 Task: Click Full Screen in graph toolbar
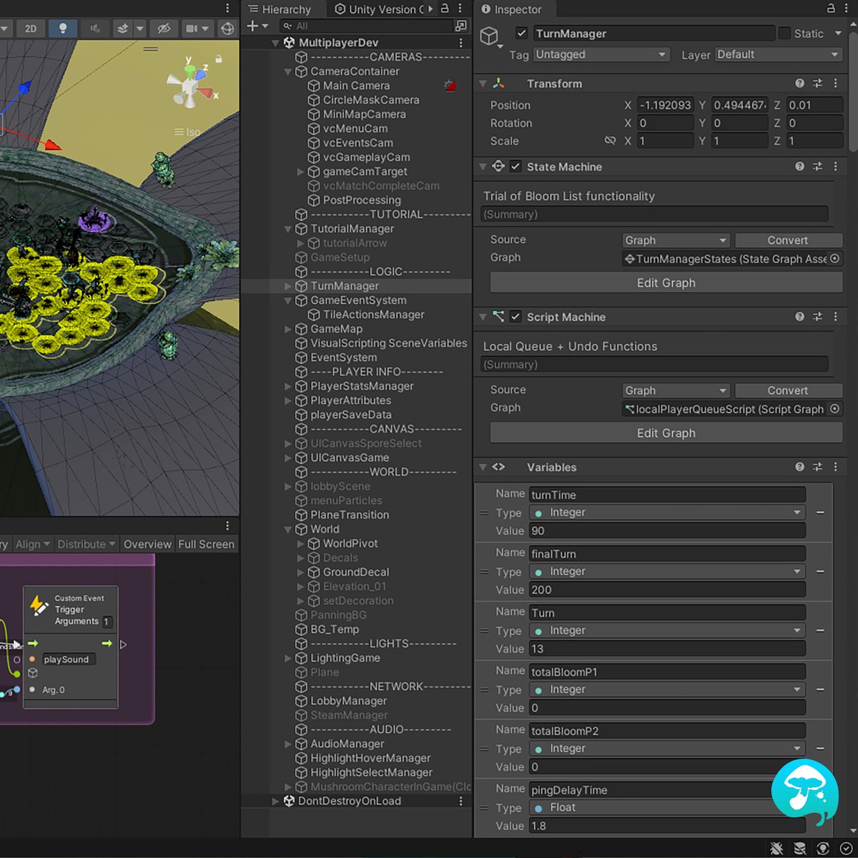[206, 544]
